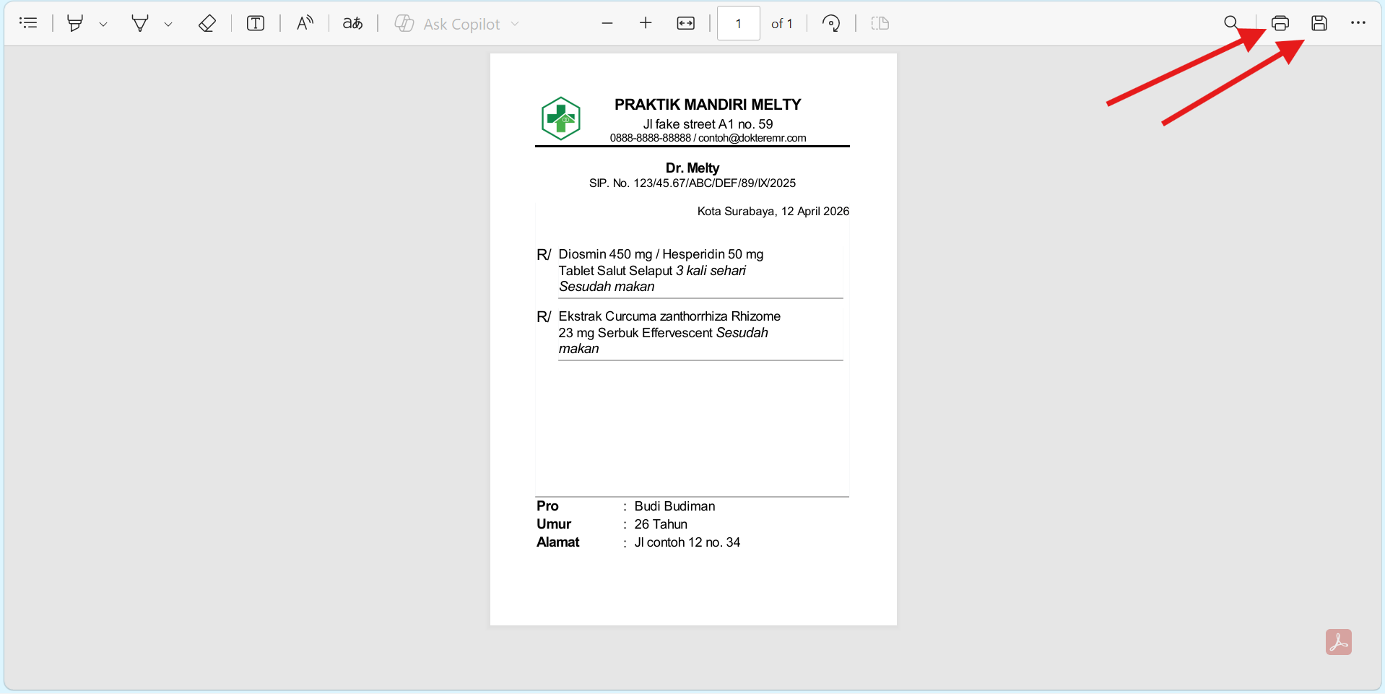
Task: Expand the draw pen options arrow
Action: pyautogui.click(x=168, y=24)
